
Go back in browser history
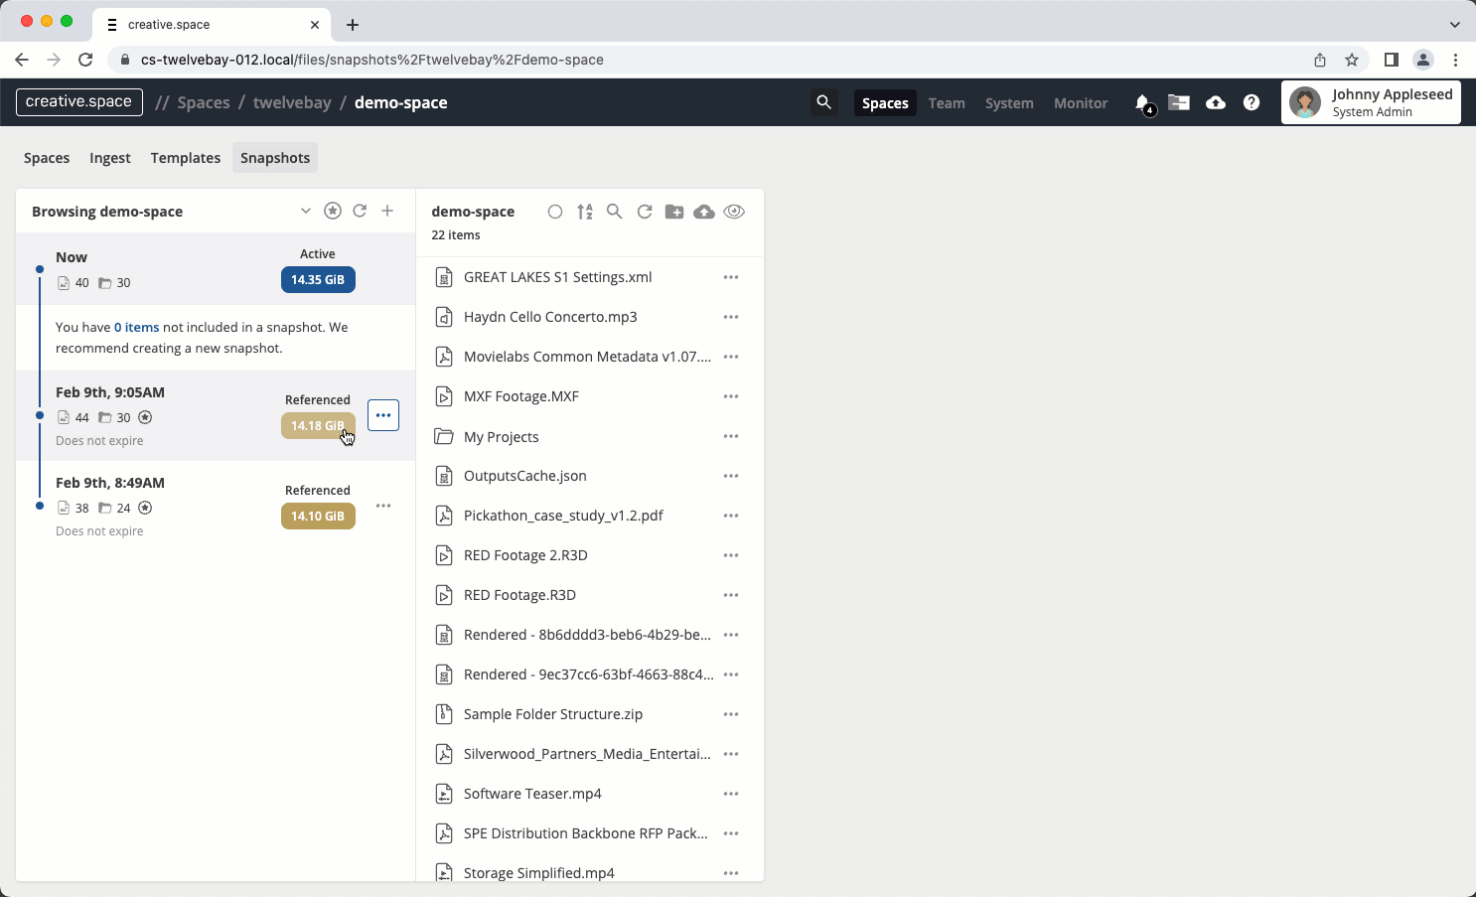22,60
